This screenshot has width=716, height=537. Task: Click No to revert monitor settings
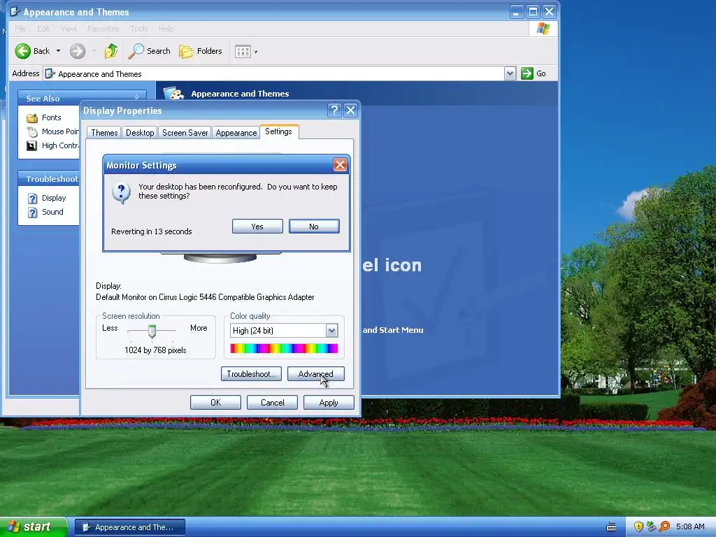[314, 227]
